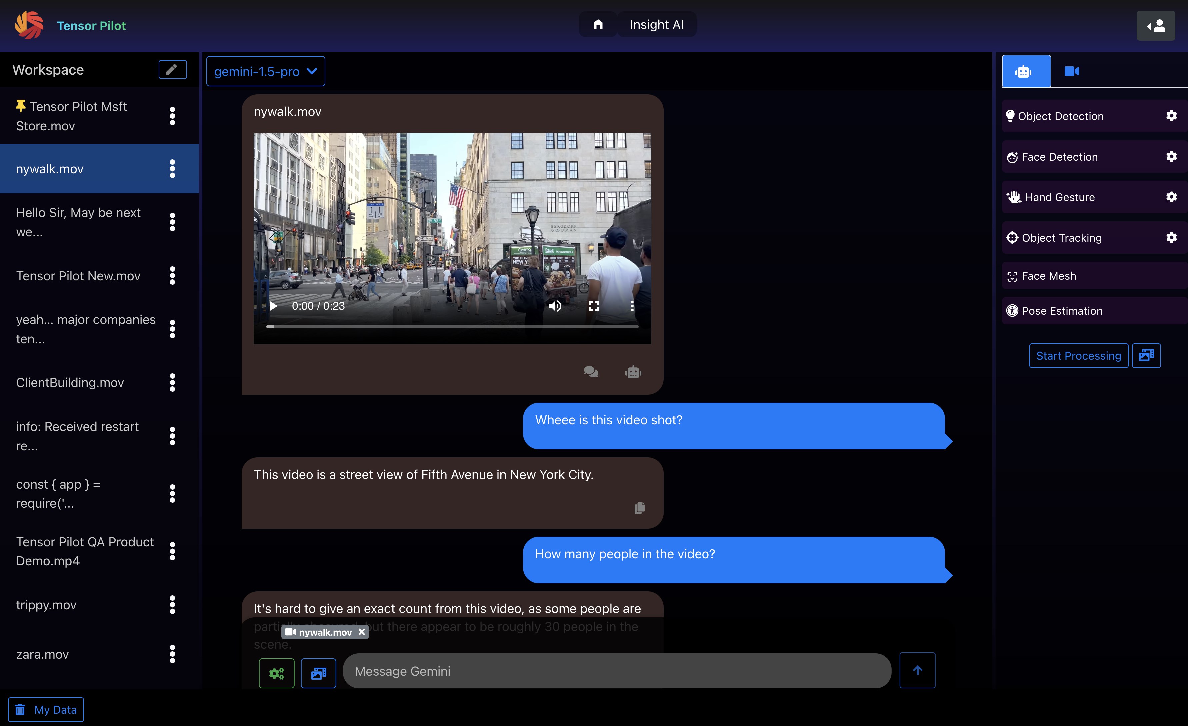Screen dimensions: 1188x726
Task: Click the video progress bar
Action: pos(452,327)
